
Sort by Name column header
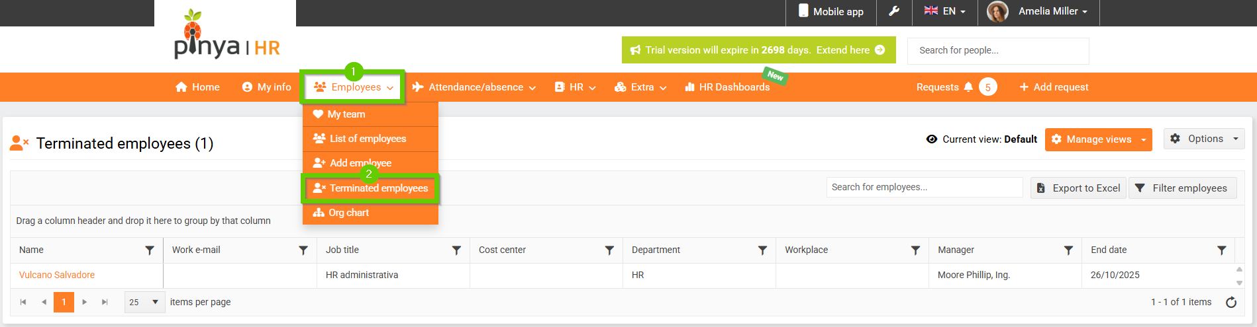[31, 250]
